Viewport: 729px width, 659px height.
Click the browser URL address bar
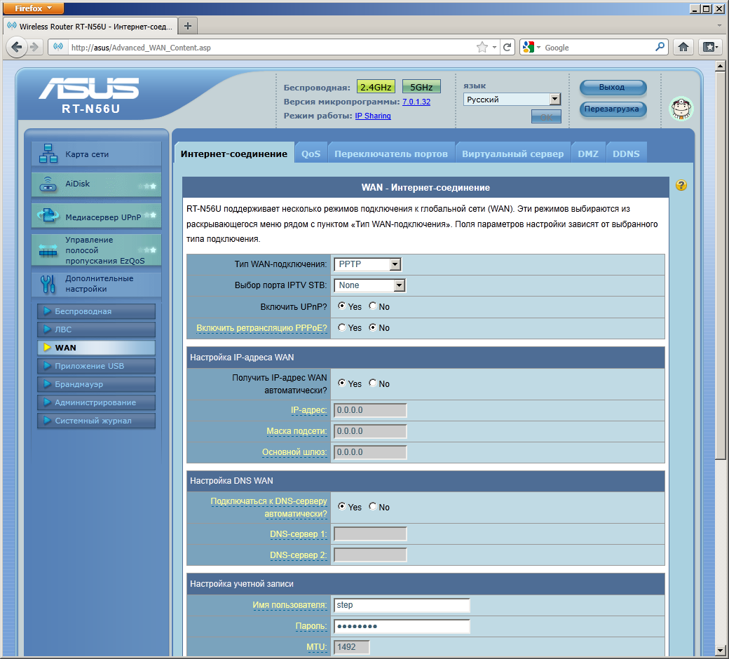click(272, 48)
